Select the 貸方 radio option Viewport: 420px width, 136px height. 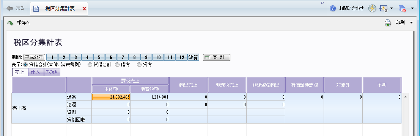click(x=139, y=65)
